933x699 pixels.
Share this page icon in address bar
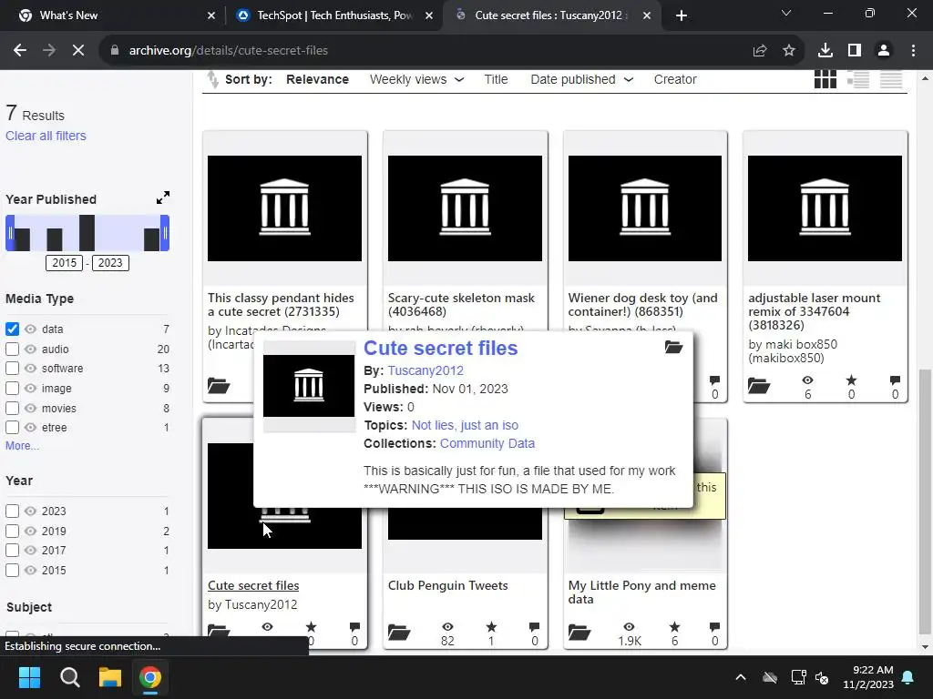point(760,51)
